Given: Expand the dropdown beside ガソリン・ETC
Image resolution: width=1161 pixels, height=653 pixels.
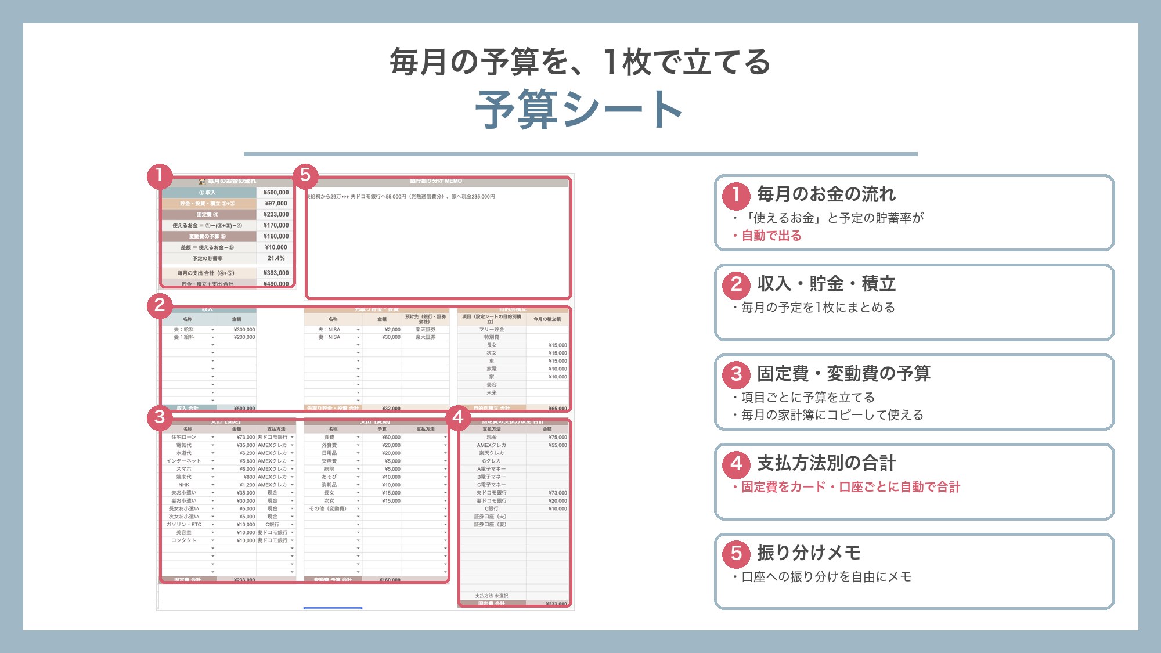Looking at the screenshot, I should tap(212, 525).
